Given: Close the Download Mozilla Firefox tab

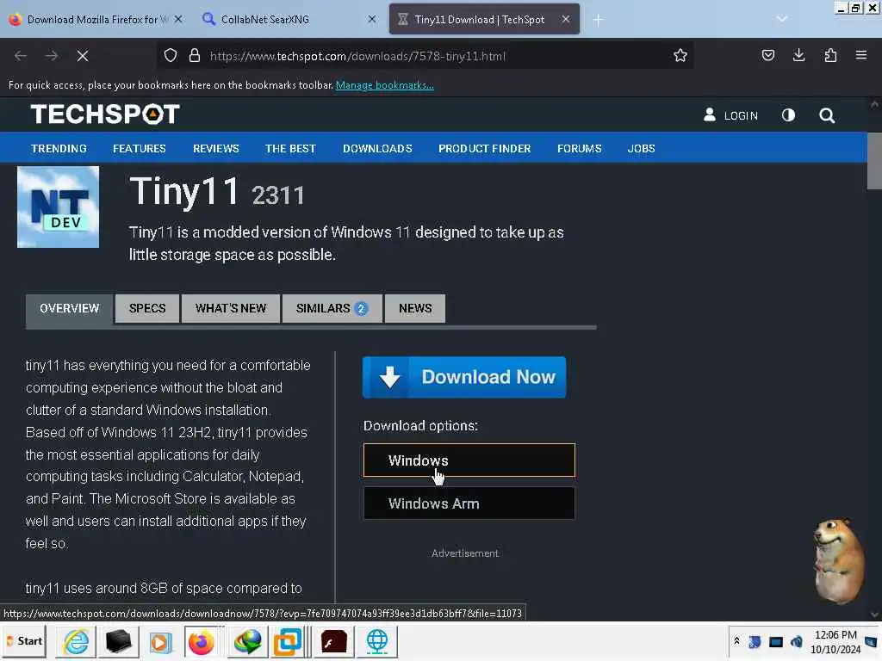Looking at the screenshot, I should tap(177, 19).
